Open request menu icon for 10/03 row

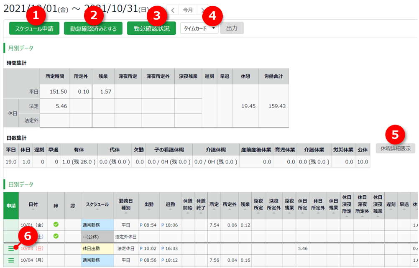[x=11, y=248]
